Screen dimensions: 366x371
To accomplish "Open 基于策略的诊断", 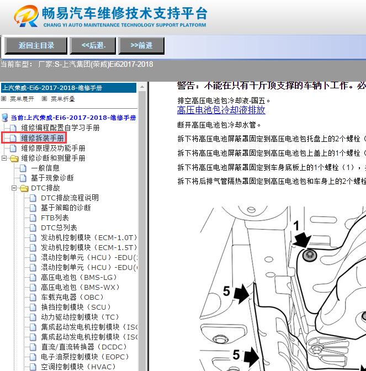I will point(66,208).
